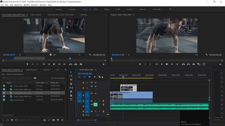Select the Razor tool
225x126 pixels.
[71, 84]
